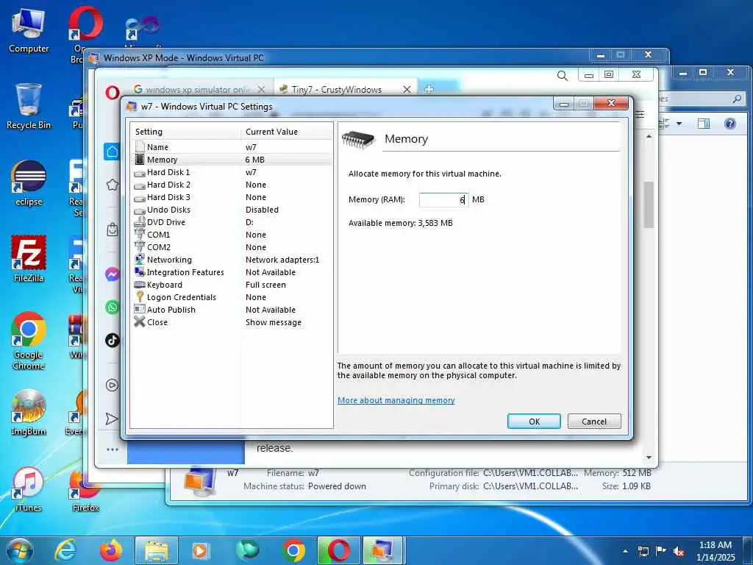Open the ImgBurn desktop shortcut
Screen dimensions: 753x565
coord(29,412)
